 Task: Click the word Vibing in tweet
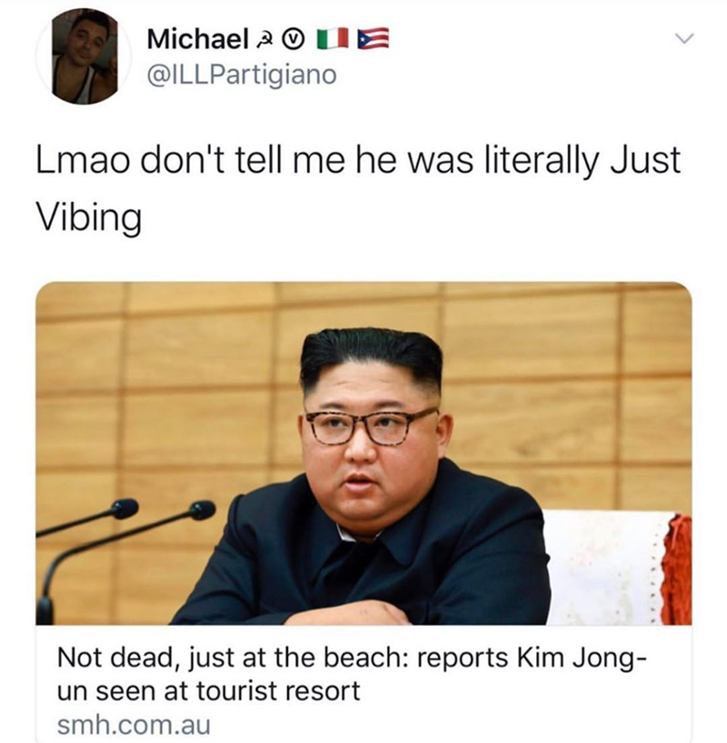tap(89, 218)
